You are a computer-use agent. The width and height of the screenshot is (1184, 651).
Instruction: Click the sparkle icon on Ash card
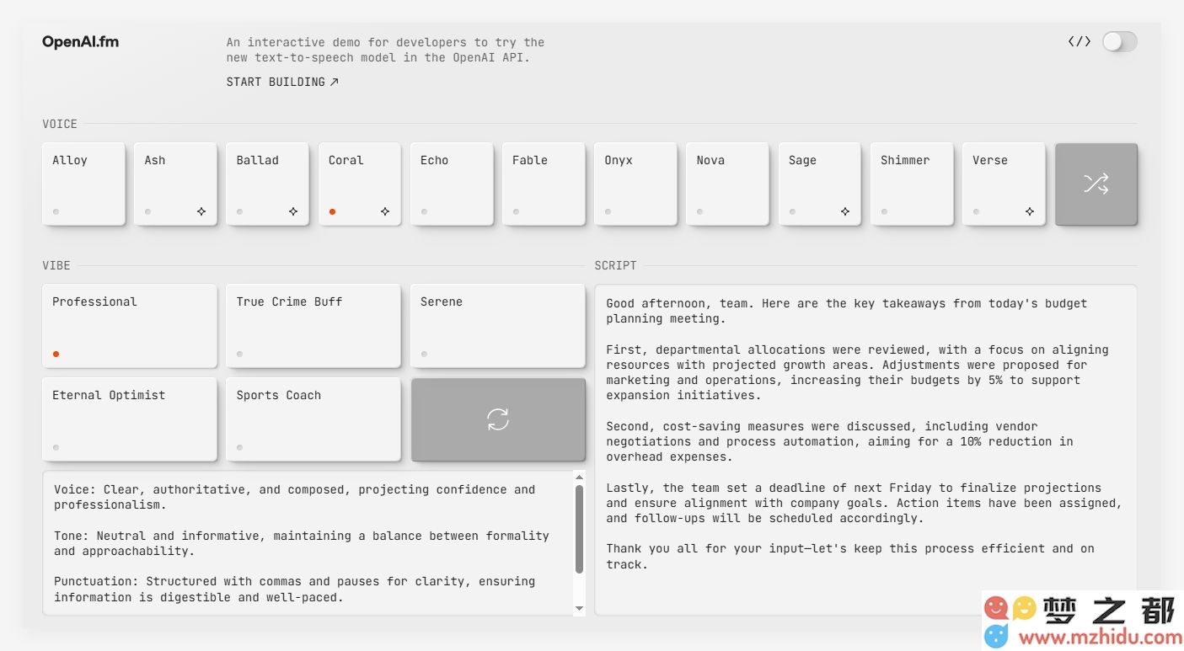201,211
